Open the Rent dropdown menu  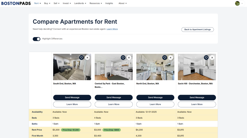37,3
